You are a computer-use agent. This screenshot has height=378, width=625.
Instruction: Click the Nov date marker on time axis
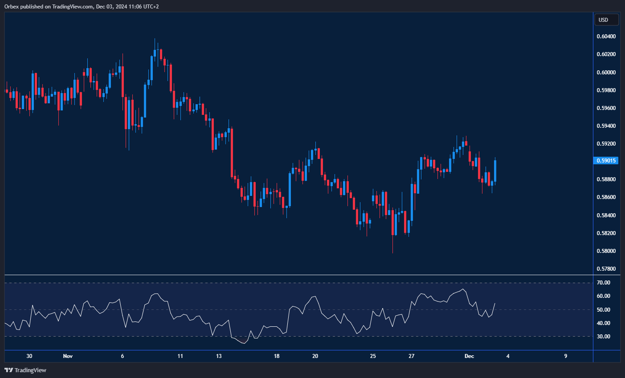68,356
